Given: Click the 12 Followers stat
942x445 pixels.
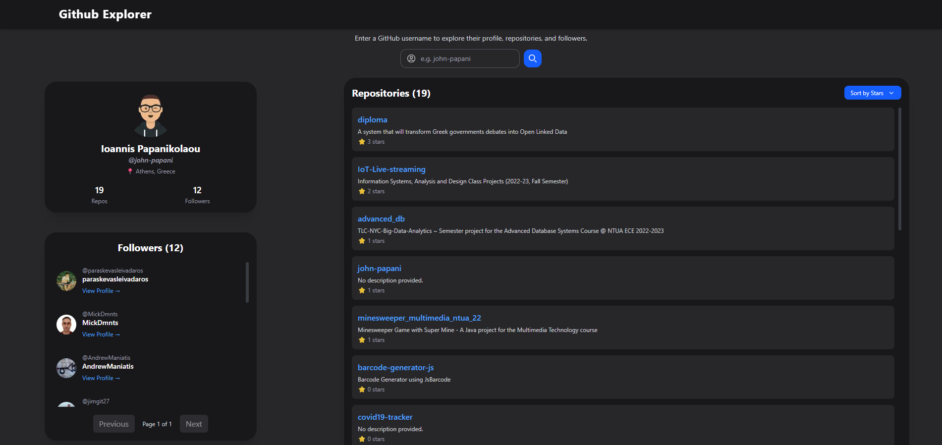Looking at the screenshot, I should pyautogui.click(x=197, y=195).
